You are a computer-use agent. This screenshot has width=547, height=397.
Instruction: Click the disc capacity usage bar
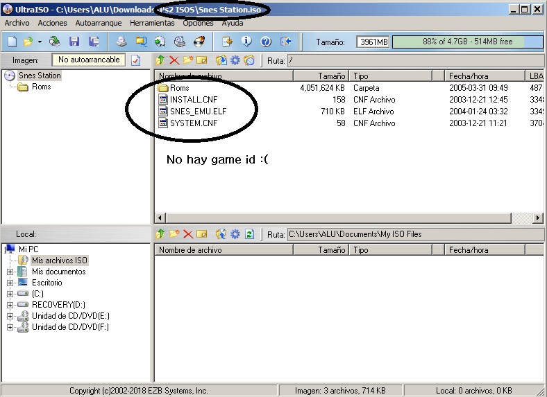467,42
